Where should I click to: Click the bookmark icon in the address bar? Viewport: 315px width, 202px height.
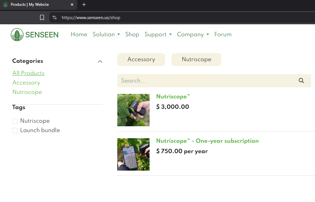[x=42, y=17]
